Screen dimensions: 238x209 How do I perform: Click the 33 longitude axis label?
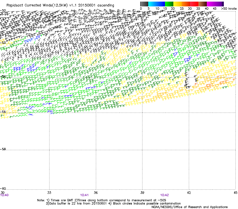(49, 193)
